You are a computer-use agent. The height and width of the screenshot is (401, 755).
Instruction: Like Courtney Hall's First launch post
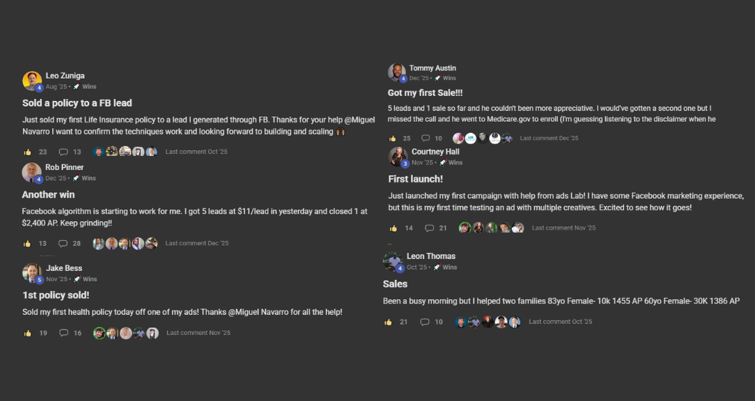pyautogui.click(x=394, y=228)
